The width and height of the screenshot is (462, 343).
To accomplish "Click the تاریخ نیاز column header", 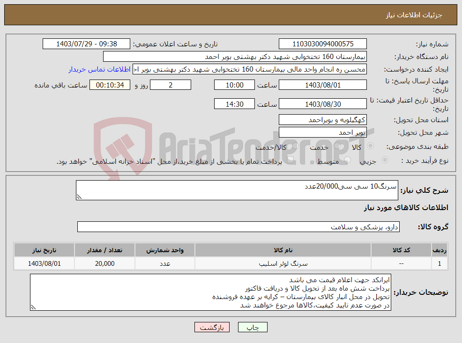I will pyautogui.click(x=44, y=250).
